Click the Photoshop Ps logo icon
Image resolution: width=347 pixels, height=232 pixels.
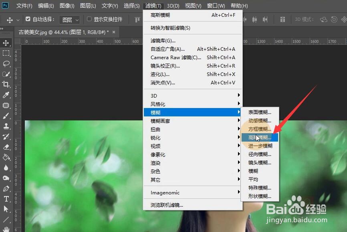[5, 5]
